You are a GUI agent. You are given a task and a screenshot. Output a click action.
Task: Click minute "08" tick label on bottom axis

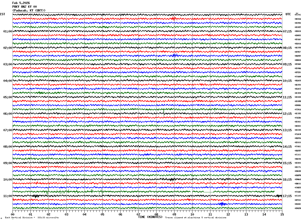(156, 214)
